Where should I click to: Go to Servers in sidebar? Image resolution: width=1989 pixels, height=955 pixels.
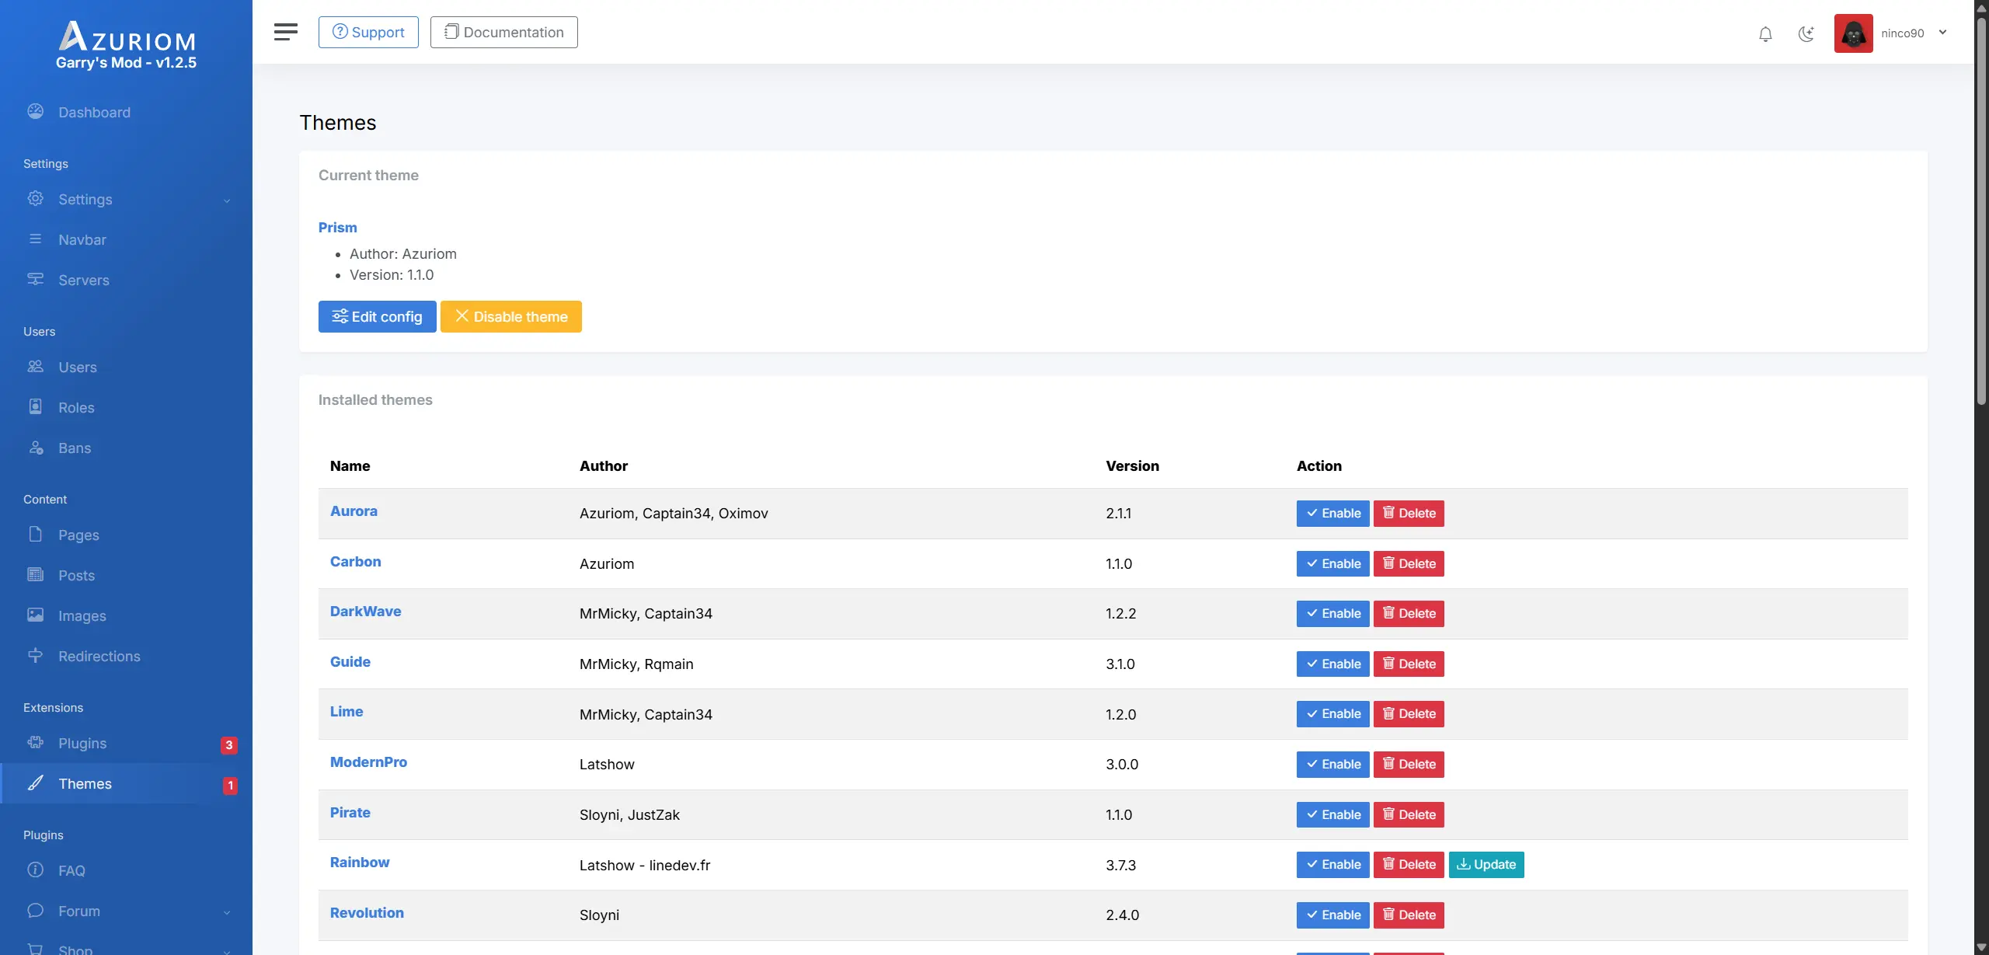coord(83,280)
